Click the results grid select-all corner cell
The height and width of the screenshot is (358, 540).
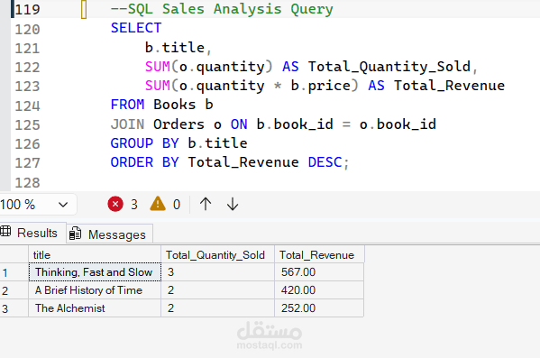pos(14,255)
